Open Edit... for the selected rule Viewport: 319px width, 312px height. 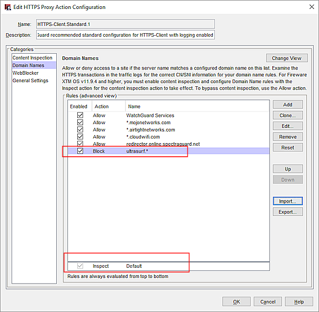coord(287,126)
